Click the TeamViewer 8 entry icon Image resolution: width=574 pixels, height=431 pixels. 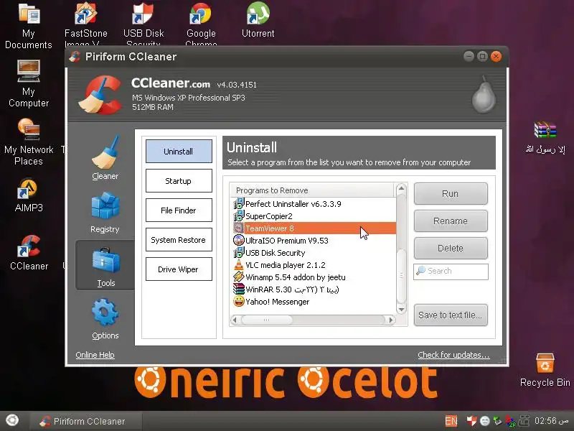pos(239,228)
